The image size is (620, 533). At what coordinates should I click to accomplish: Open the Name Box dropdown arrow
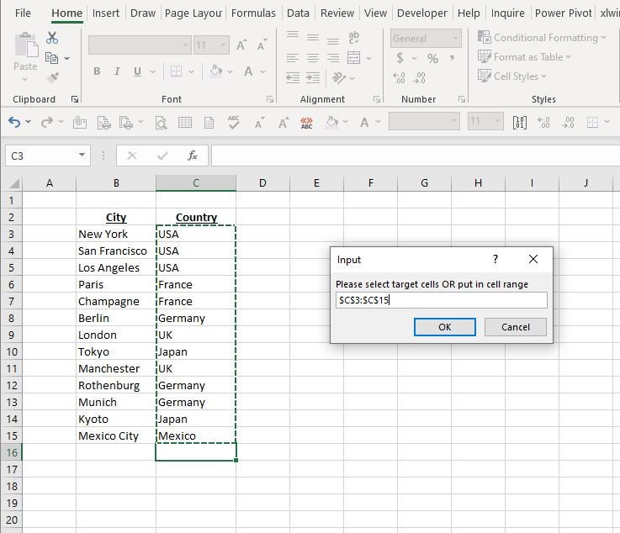click(82, 156)
